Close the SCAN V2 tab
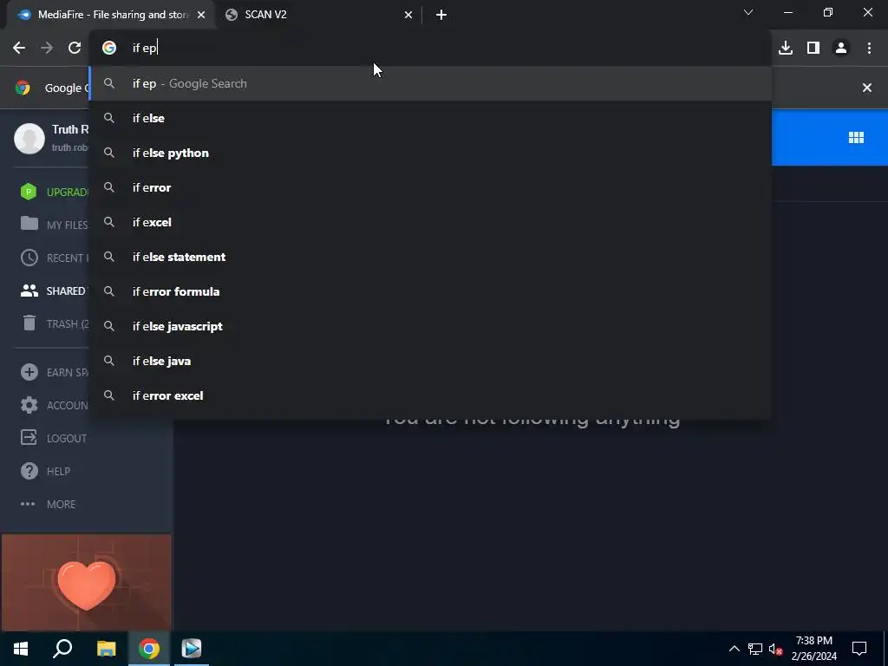 coord(408,15)
